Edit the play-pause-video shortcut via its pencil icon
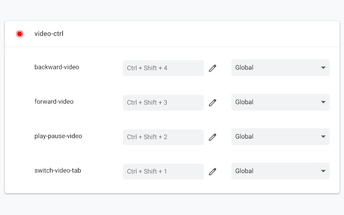Viewport: 344px width, 215px height. (212, 137)
